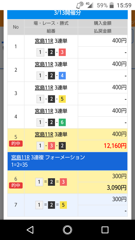The width and height of the screenshot is (135, 240).
Task: Tap the 的中 hit badge on row 5
Action: coord(16,144)
